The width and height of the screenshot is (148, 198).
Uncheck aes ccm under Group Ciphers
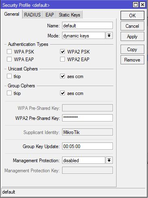(x=63, y=93)
